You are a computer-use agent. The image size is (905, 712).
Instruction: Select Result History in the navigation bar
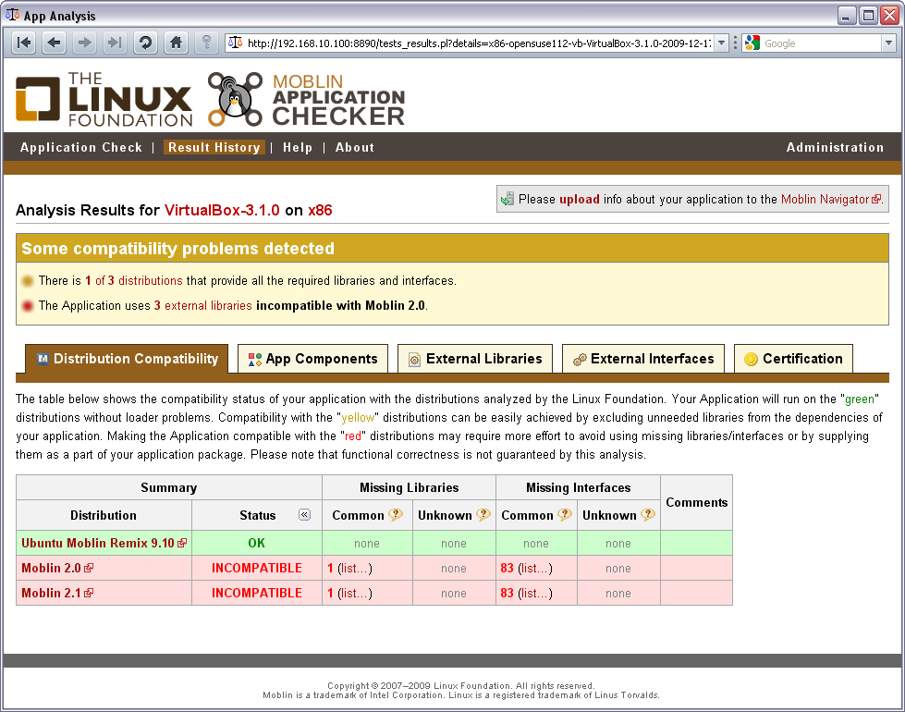(214, 147)
